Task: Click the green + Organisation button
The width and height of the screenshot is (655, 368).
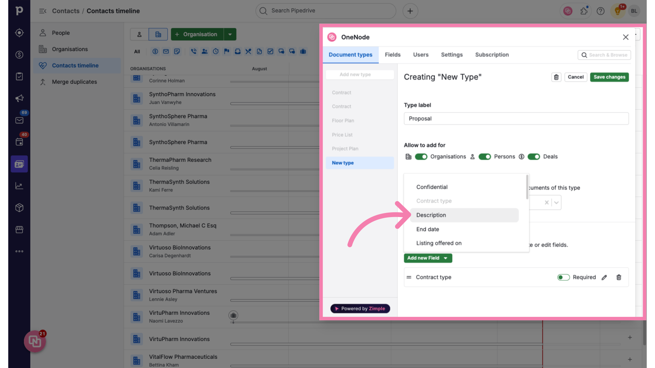Action: tap(197, 34)
